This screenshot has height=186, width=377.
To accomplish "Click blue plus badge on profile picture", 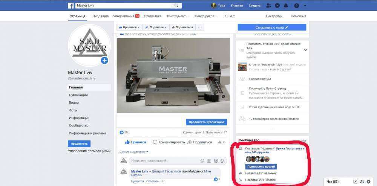I will [x=104, y=60].
